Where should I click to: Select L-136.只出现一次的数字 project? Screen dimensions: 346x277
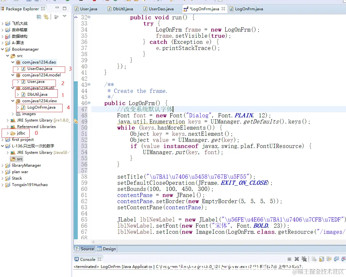33,146
